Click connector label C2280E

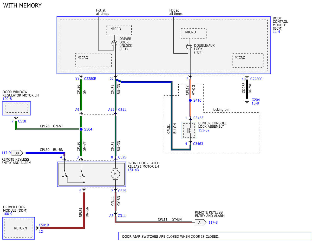coord(90,79)
